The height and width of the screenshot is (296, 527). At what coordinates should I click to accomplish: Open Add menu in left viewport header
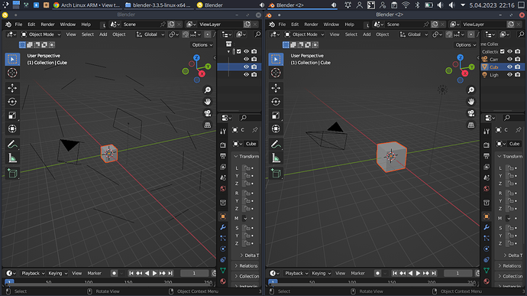point(103,34)
